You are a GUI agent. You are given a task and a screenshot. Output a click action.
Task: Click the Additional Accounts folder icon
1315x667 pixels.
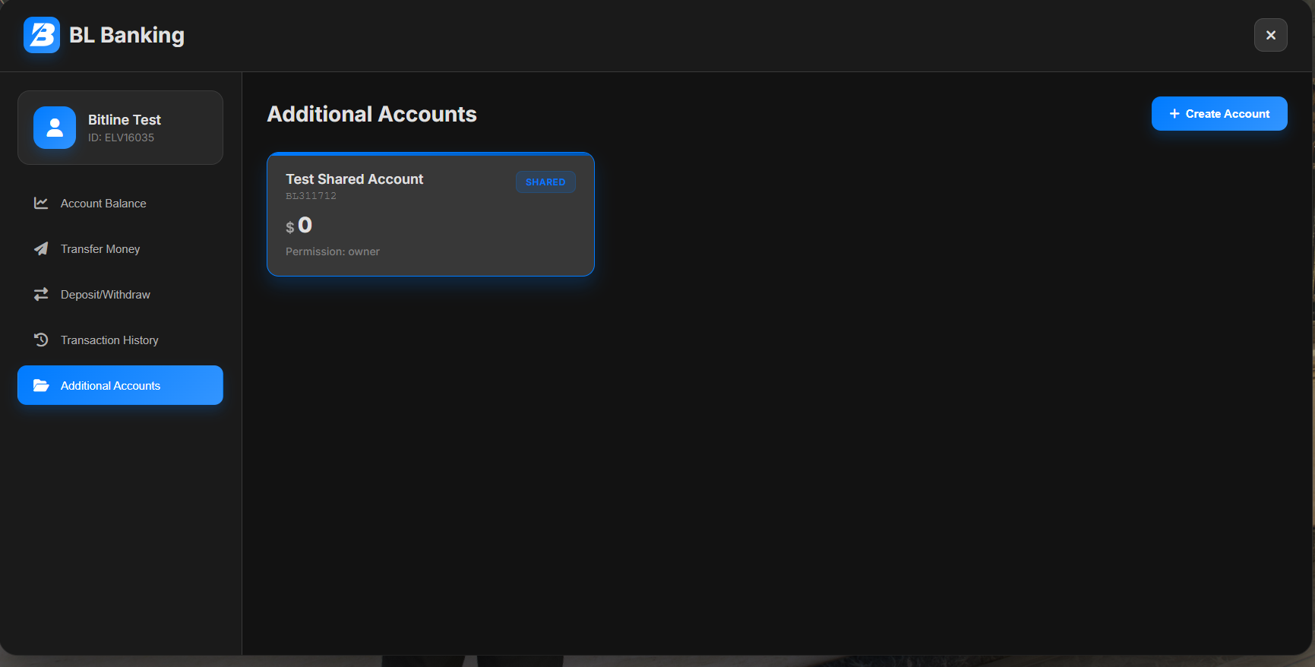(x=41, y=385)
